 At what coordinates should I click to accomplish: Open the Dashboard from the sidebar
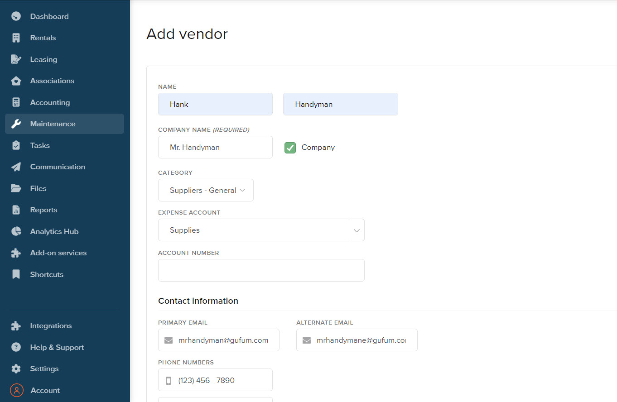pos(49,16)
